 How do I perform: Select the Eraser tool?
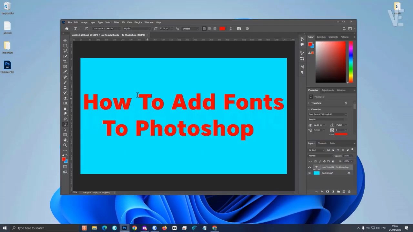pyautogui.click(x=65, y=98)
